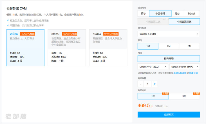
Task: Click the 100%CPU性能 badge on 4核8G
Action: pos(111,34)
